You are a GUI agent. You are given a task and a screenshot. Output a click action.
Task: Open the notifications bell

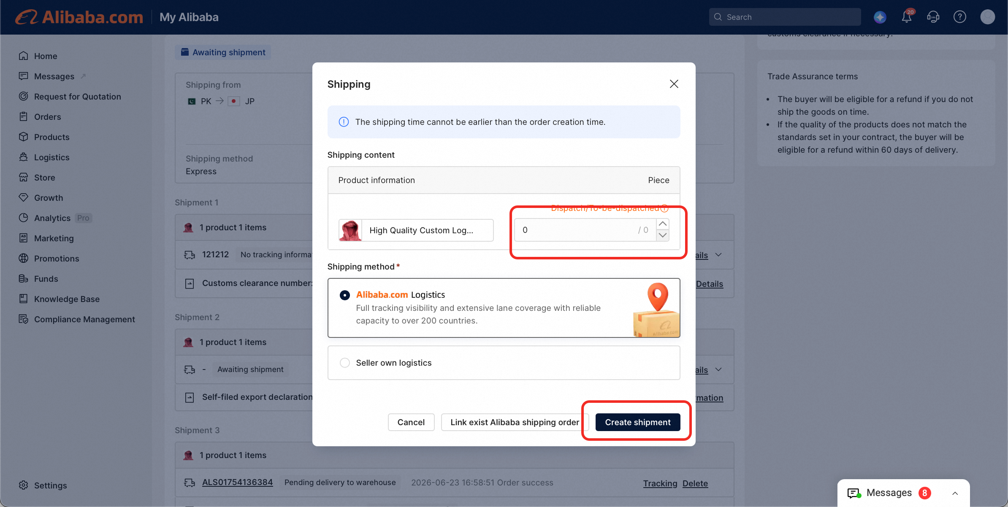click(x=906, y=17)
